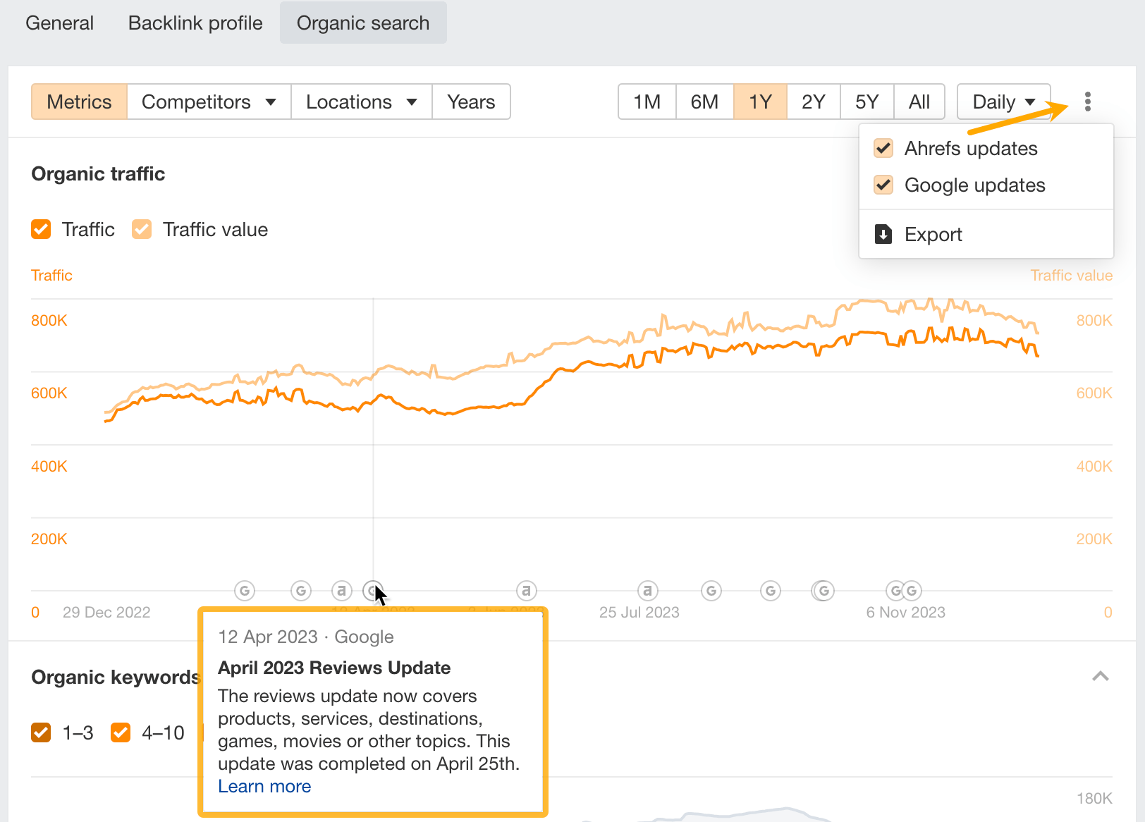Screen dimensions: 1145x822
Task: Expand the Locations dropdown
Action: click(361, 102)
